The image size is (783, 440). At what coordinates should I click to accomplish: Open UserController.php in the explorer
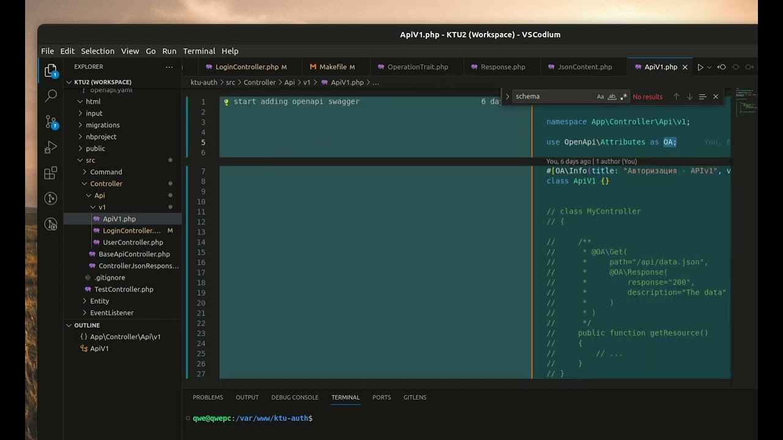point(133,242)
